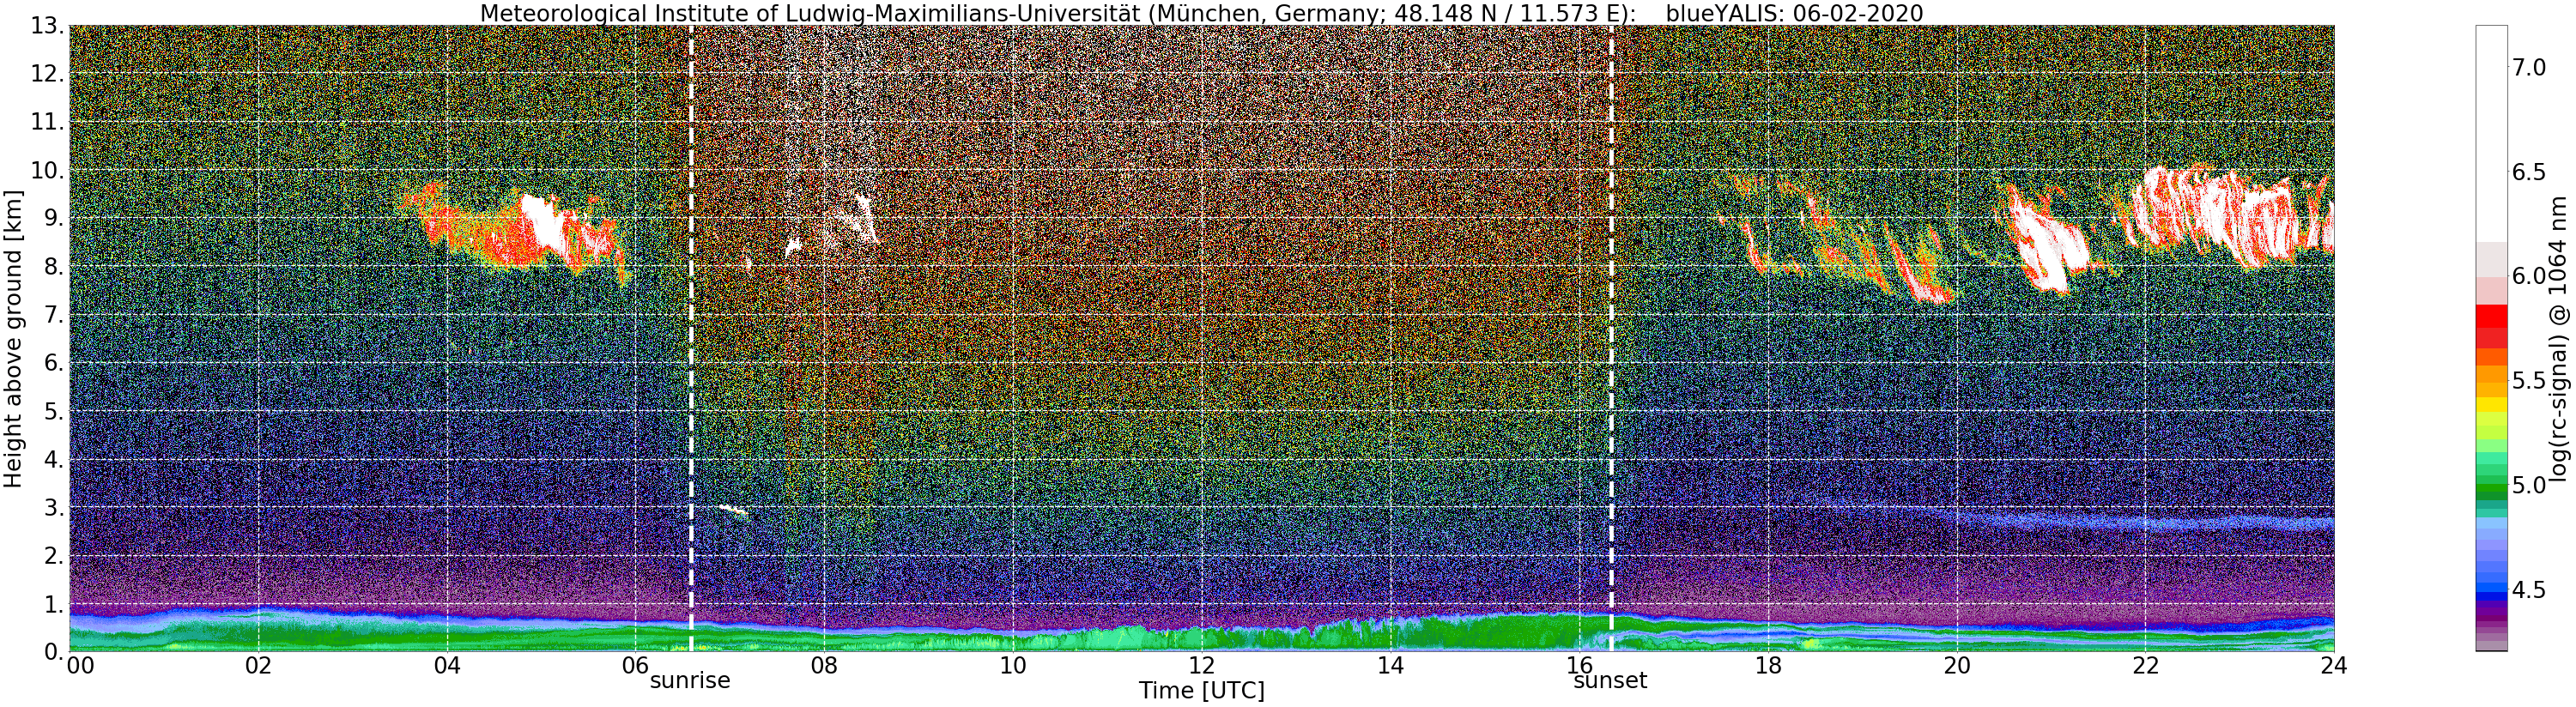This screenshot has height=707, width=2576.
Task: Click the y-axis tick label 2.
Action: click(53, 555)
